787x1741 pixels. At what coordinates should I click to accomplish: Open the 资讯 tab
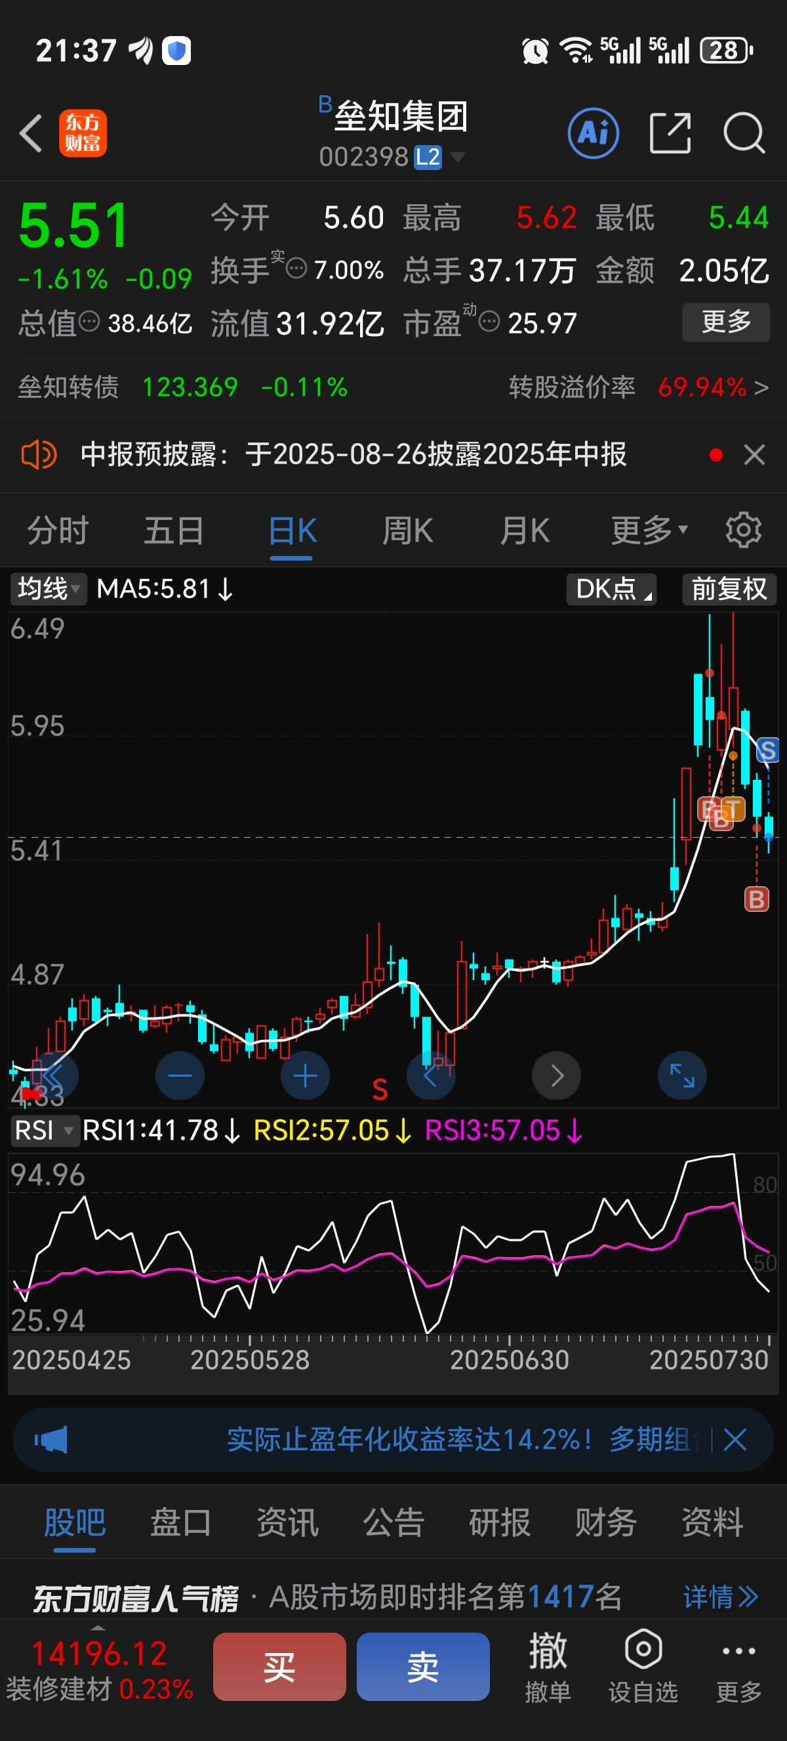coord(287,1522)
